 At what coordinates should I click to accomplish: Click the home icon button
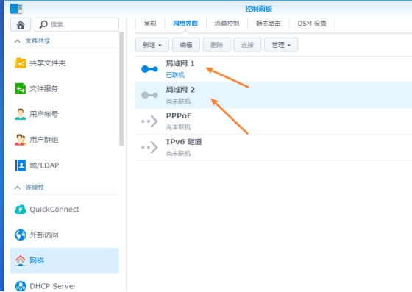(x=21, y=24)
